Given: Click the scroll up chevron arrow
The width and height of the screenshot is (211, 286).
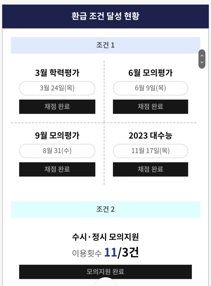Looking at the screenshot, I should tap(202, 56).
